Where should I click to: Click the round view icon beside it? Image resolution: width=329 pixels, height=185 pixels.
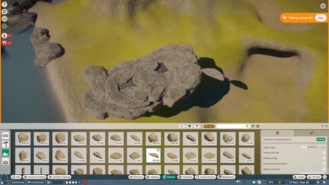click(259, 182)
